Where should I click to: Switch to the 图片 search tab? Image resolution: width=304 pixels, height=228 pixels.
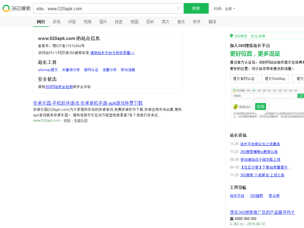tap(103, 22)
